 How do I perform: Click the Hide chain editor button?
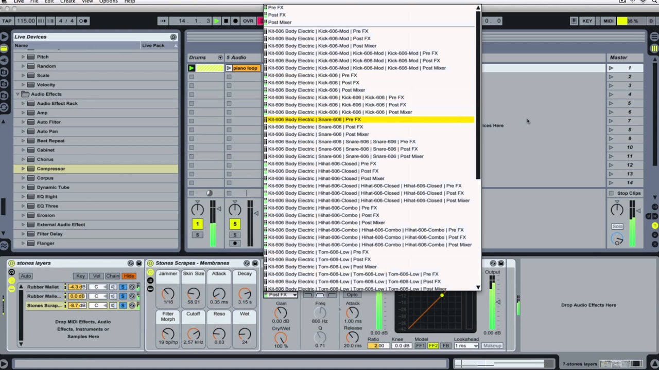coord(129,276)
